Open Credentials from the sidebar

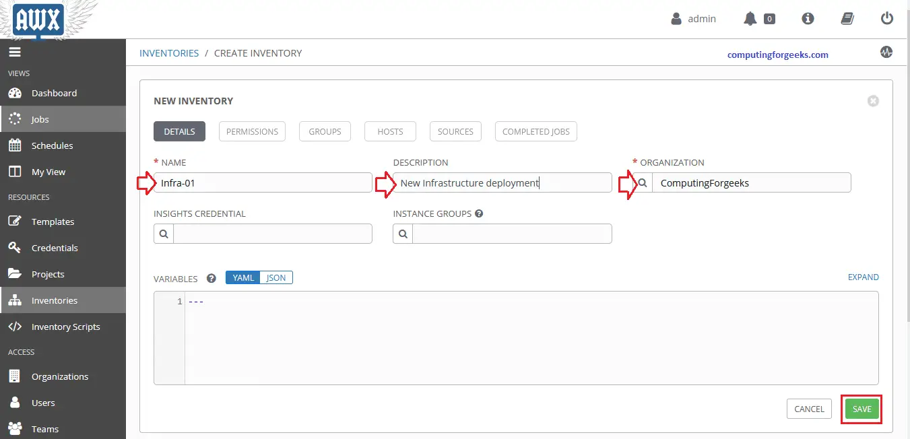pyautogui.click(x=53, y=248)
